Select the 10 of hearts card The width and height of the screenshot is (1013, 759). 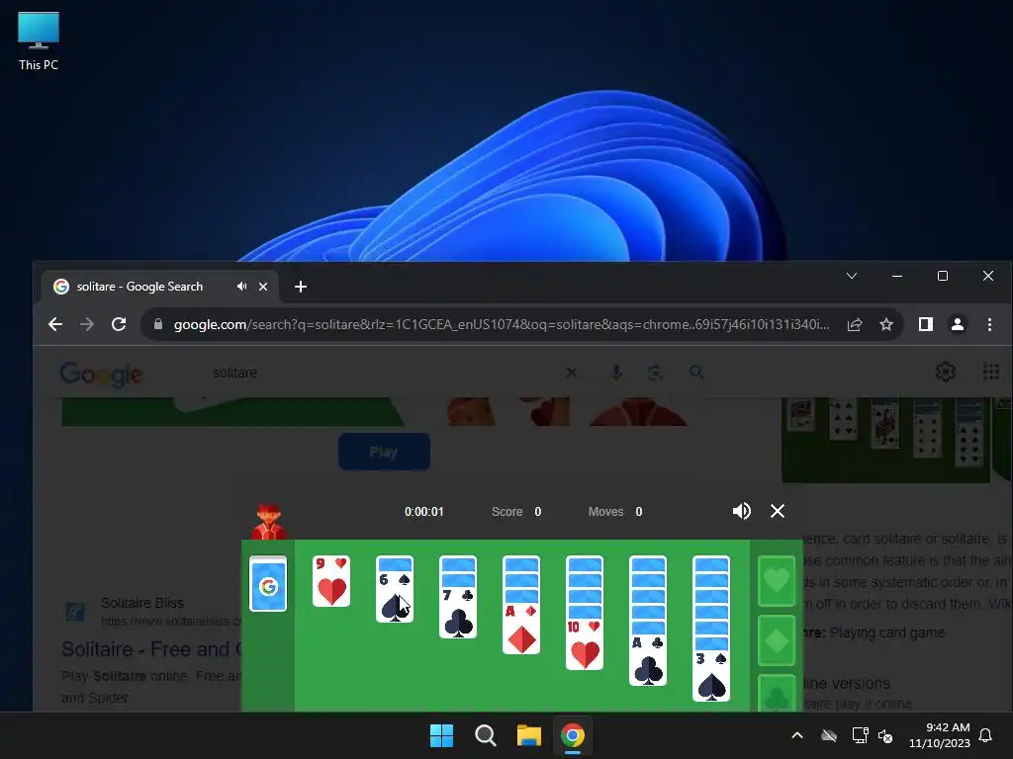pos(585,643)
